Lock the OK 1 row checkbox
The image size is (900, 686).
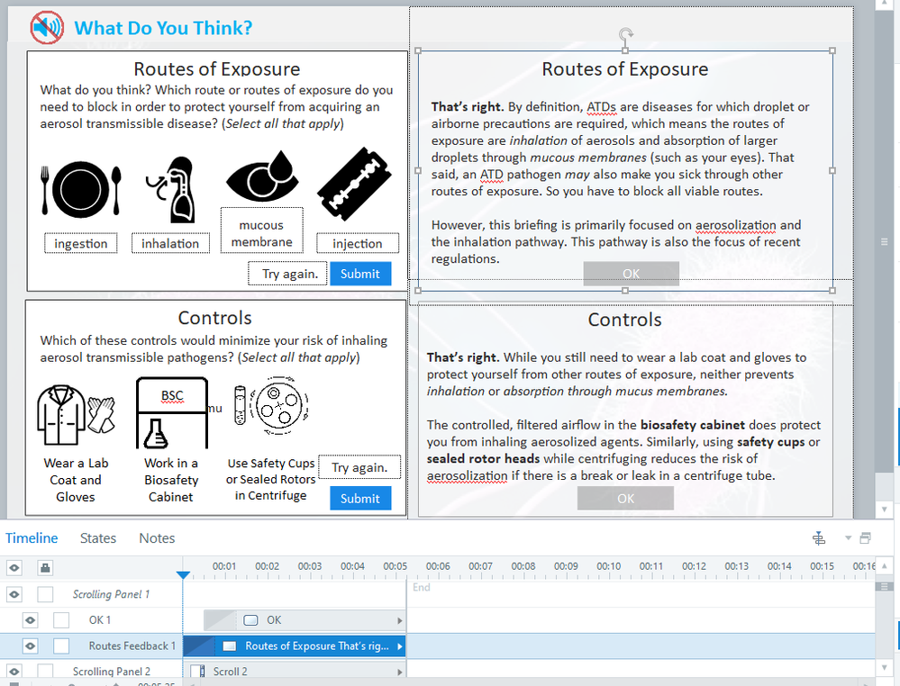click(x=61, y=620)
